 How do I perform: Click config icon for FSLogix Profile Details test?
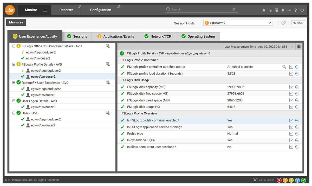(x=108, y=64)
